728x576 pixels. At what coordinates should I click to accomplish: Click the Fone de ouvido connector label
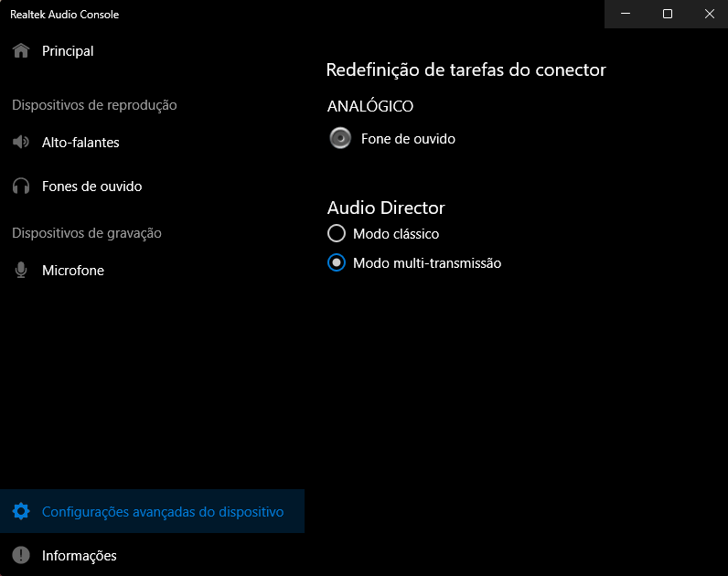(x=408, y=139)
